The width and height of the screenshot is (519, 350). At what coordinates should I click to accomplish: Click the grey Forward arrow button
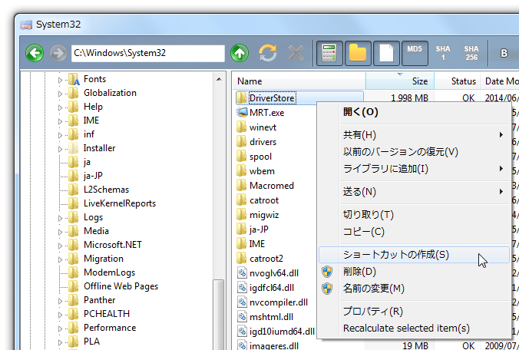coord(58,53)
